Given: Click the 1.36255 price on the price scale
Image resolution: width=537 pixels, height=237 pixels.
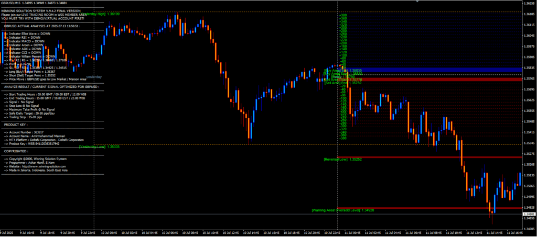Looking at the screenshot, I should coord(529,4).
